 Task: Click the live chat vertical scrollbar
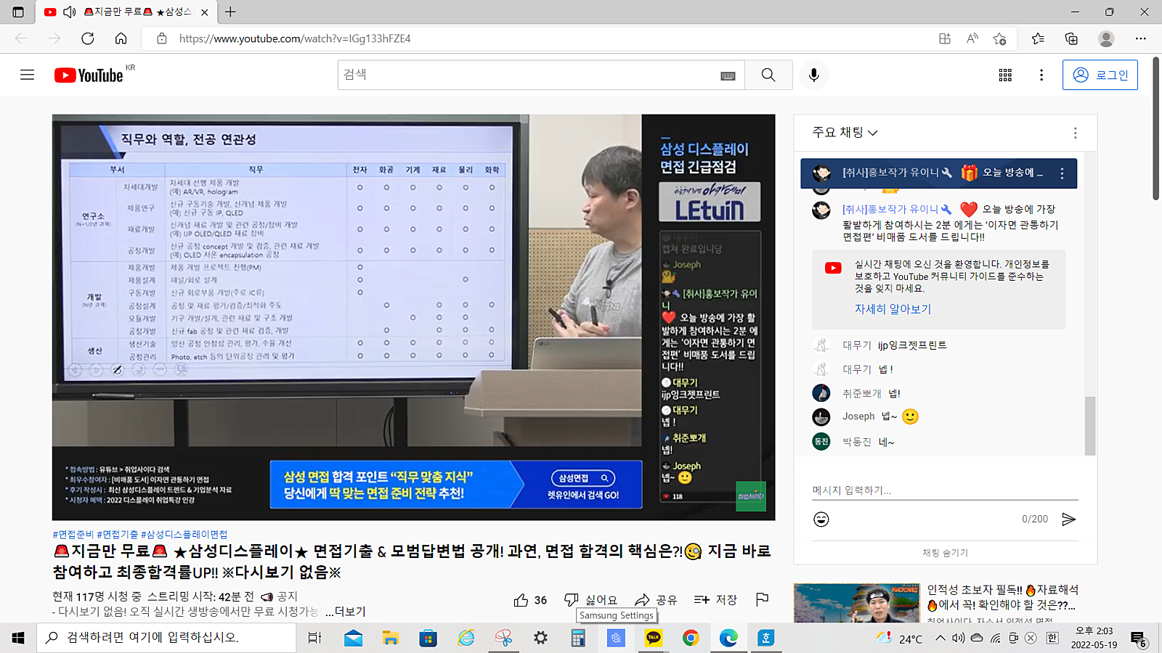click(x=1089, y=424)
